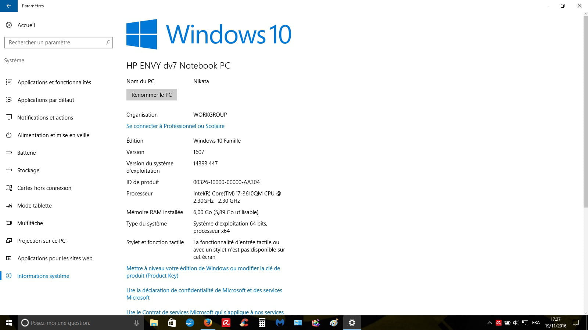Click the vertical scrollbar of the Settings window
The image size is (588, 330).
pos(585,112)
